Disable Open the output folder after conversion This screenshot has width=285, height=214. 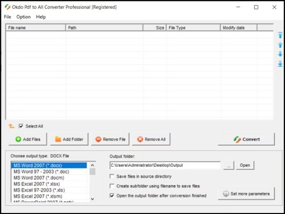[x=112, y=196]
